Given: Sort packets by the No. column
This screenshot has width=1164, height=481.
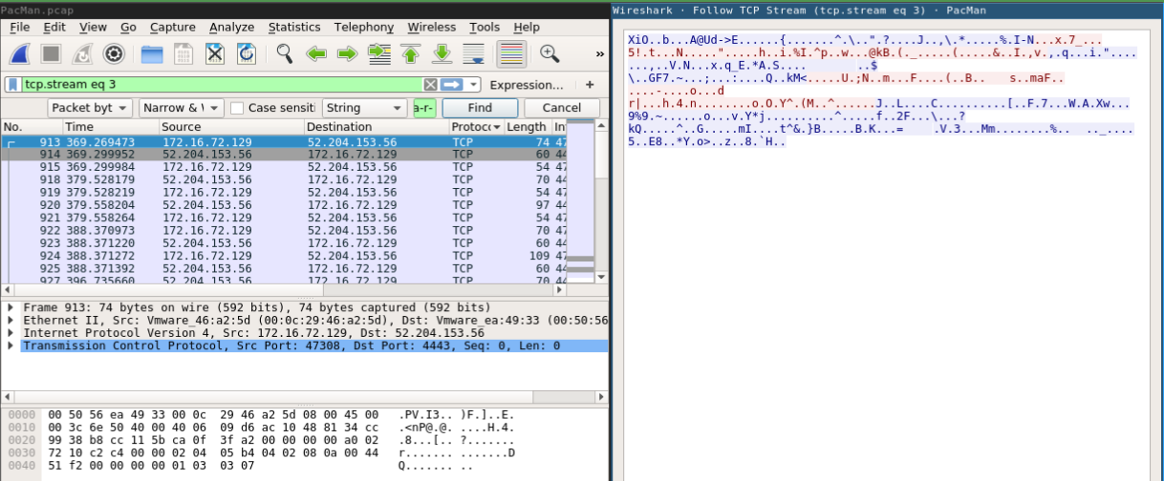Looking at the screenshot, I should 32,127.
